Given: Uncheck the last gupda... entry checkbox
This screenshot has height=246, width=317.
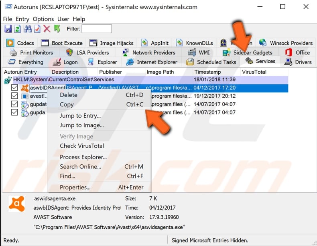Looking at the screenshot, I should coord(14,112).
